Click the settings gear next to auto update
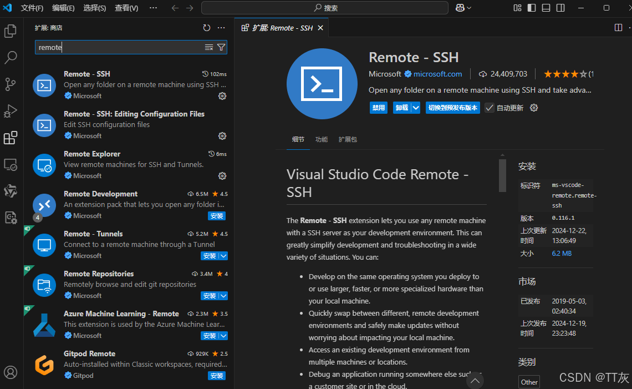The width and height of the screenshot is (632, 389). (x=534, y=108)
